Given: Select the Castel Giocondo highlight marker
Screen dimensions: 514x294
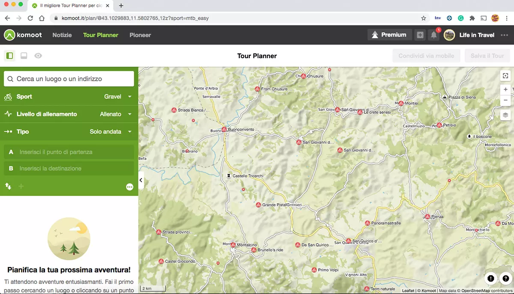Looking at the screenshot, I should point(161,261).
